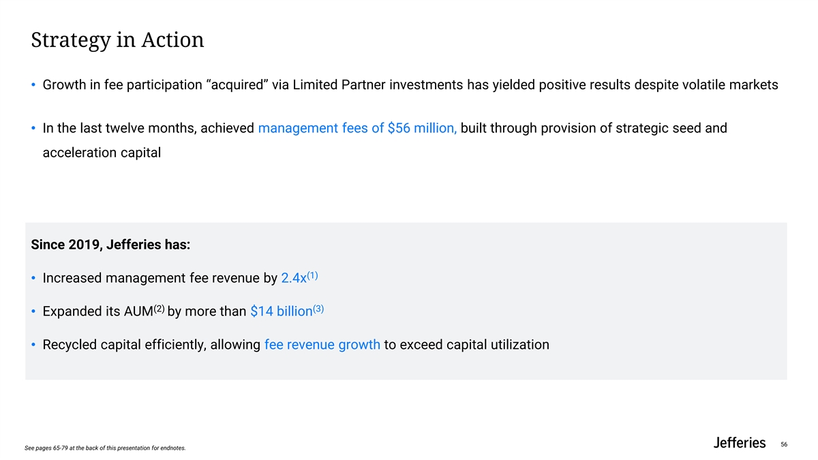Click the blue "fee revenue growth" phrase
The width and height of the screenshot is (818, 460).
(322, 345)
